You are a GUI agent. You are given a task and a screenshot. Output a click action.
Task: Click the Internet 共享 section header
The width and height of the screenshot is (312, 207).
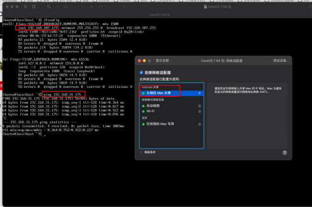(150, 87)
